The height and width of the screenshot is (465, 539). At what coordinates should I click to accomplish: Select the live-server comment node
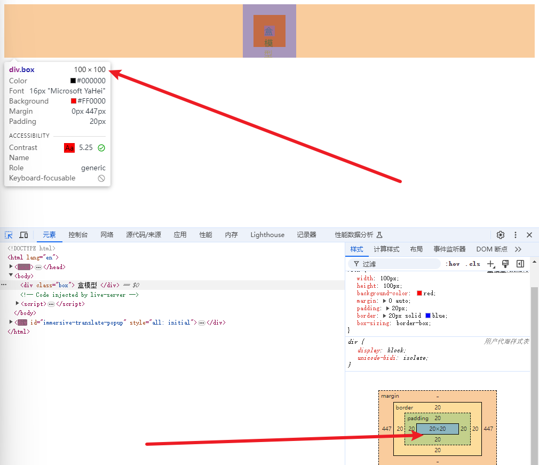pyautogui.click(x=80, y=295)
